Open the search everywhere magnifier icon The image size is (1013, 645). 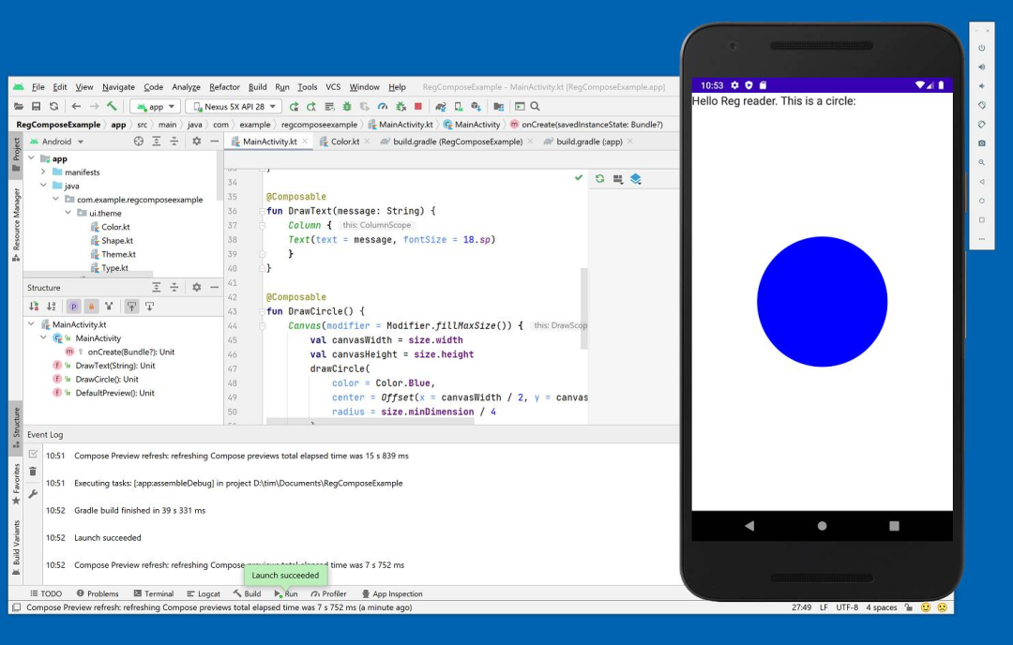click(535, 106)
